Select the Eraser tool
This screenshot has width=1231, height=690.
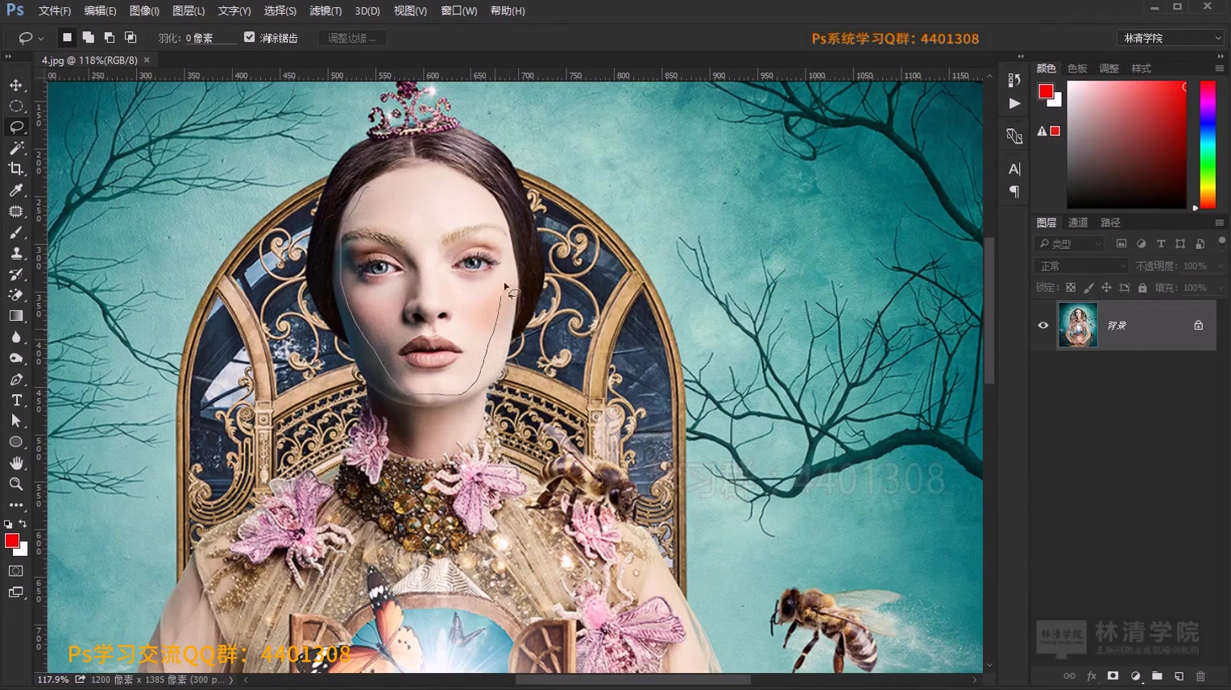pos(16,295)
